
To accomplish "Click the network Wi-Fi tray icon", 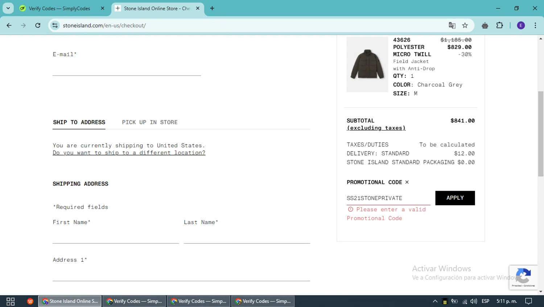I will coord(465,301).
